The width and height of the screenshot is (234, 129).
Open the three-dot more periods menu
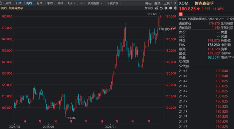(81, 3)
